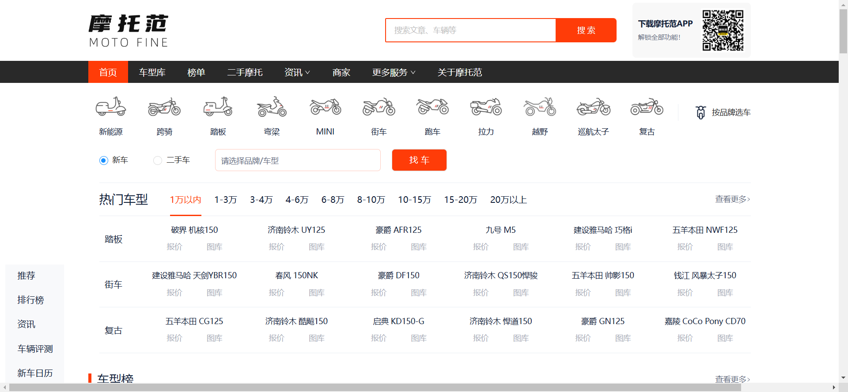Open 报价 under 济南铃木 UY125
Screen dimensions: 848x392
pyautogui.click(x=276, y=247)
